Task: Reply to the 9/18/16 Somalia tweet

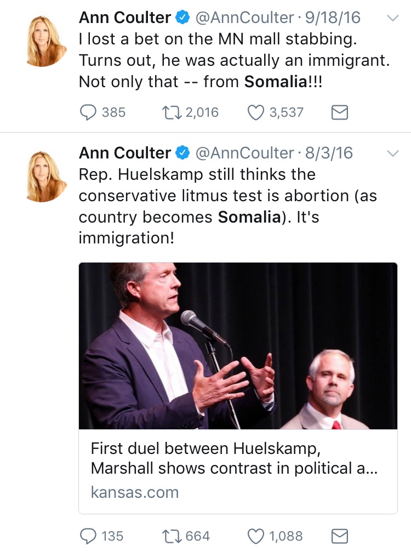Action: point(88,113)
